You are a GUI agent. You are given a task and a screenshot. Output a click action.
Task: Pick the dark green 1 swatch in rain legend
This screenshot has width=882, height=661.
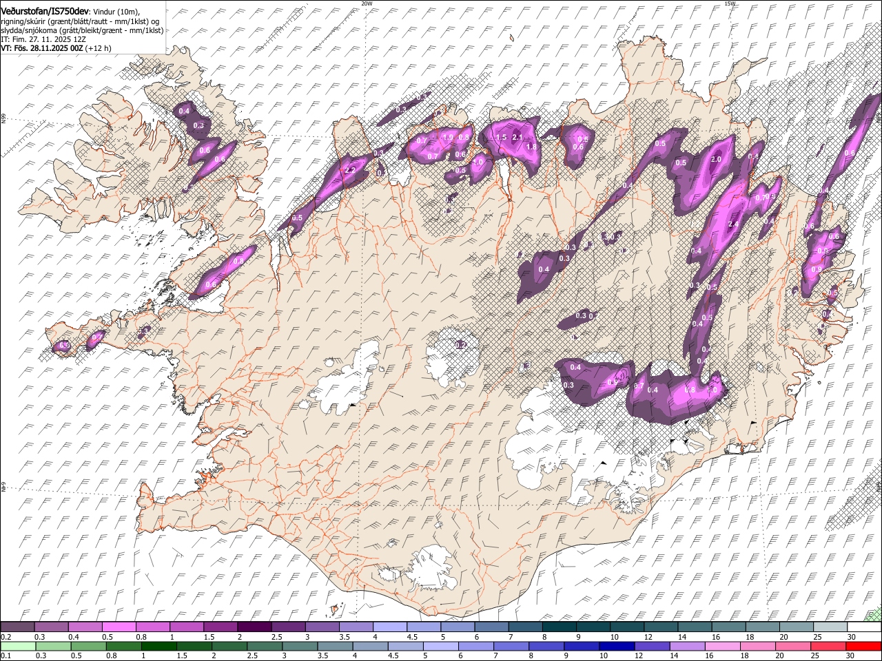point(159,646)
